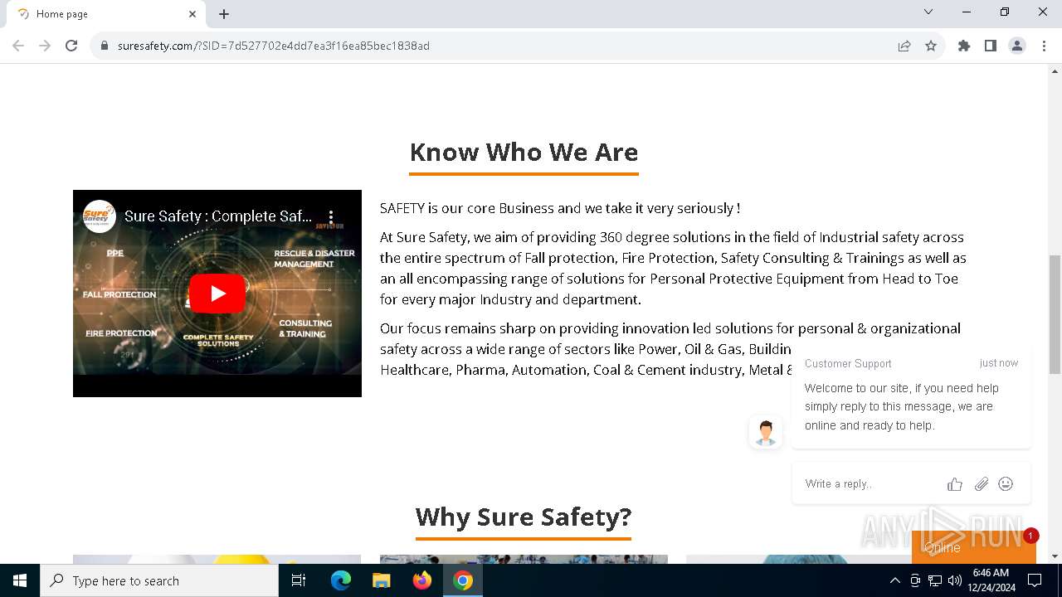This screenshot has width=1062, height=597.
Task: Click the customer support agent avatar
Action: 765,432
